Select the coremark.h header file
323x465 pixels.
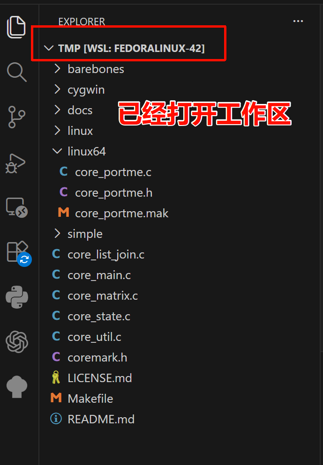point(97,357)
